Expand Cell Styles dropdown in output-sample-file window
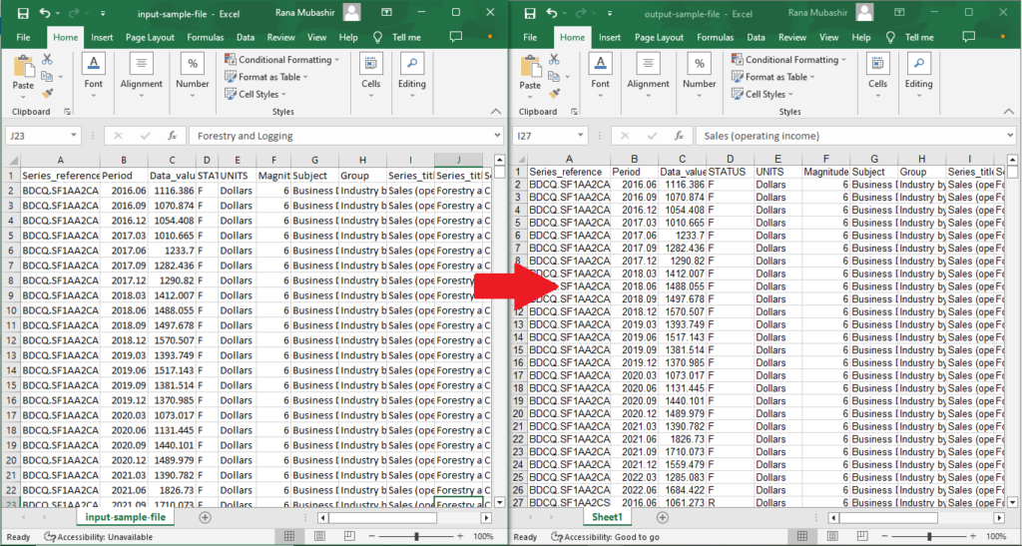 click(x=765, y=94)
